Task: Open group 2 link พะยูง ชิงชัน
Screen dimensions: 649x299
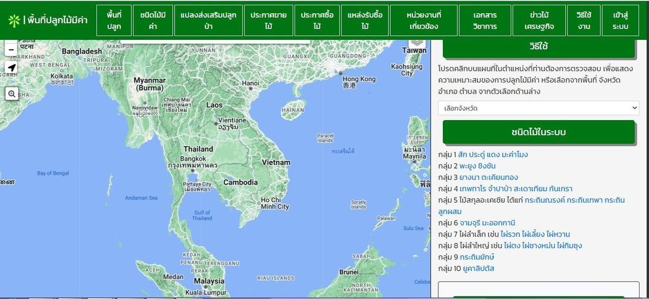Action: pos(477,166)
